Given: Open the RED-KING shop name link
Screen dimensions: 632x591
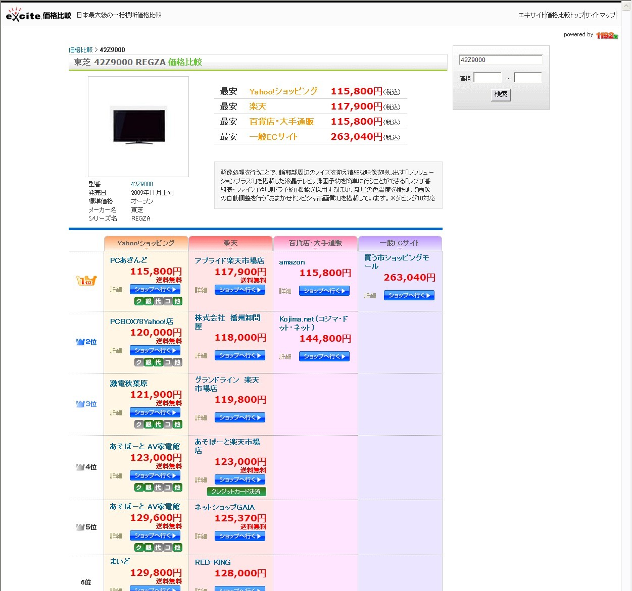Looking at the screenshot, I should click(x=213, y=562).
